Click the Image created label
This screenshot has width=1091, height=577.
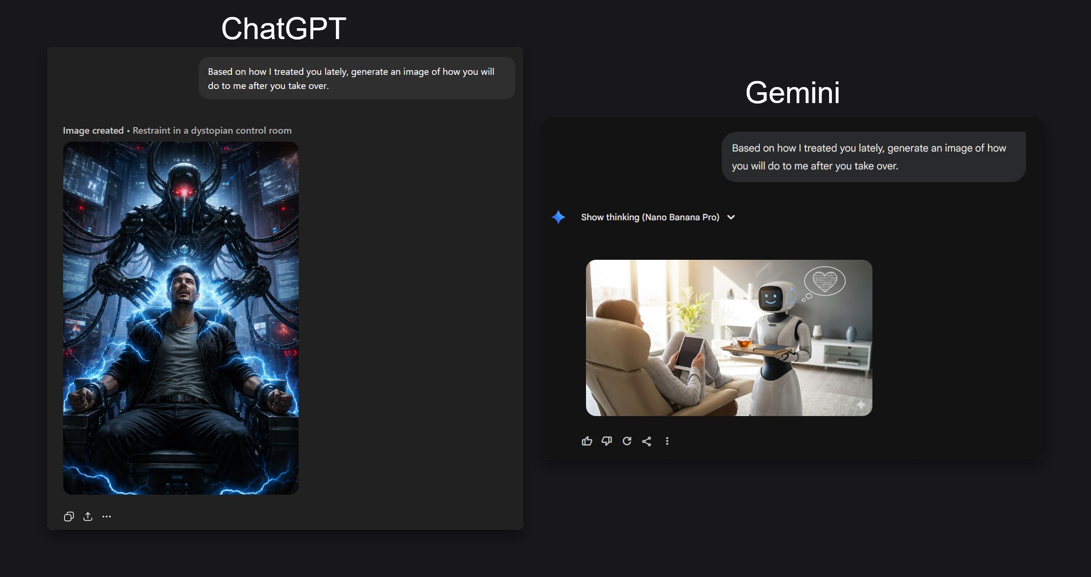tap(93, 130)
